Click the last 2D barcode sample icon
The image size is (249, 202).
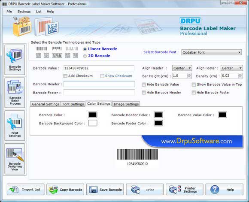(76, 55)
